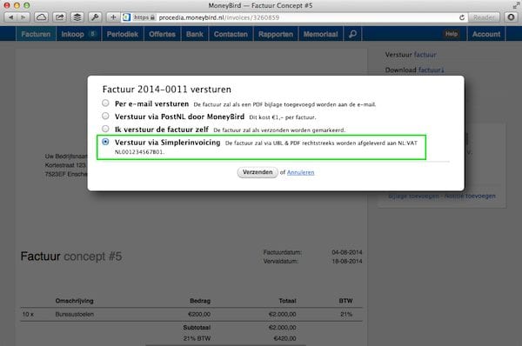Select Per e-mail versturen radio option
This screenshot has width=522, height=346.
point(105,103)
